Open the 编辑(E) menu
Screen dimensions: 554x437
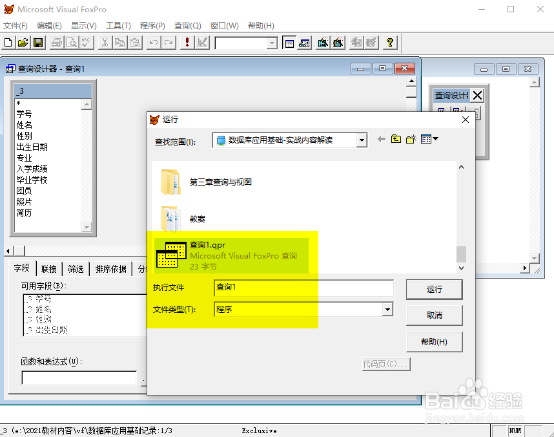[49, 25]
